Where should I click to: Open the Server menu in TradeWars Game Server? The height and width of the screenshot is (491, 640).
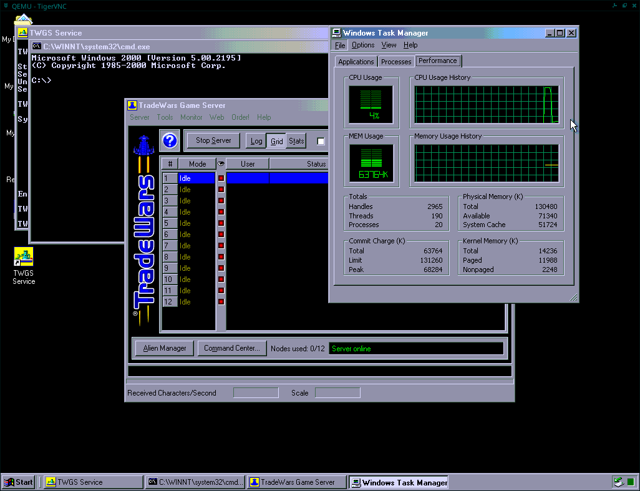click(x=140, y=117)
